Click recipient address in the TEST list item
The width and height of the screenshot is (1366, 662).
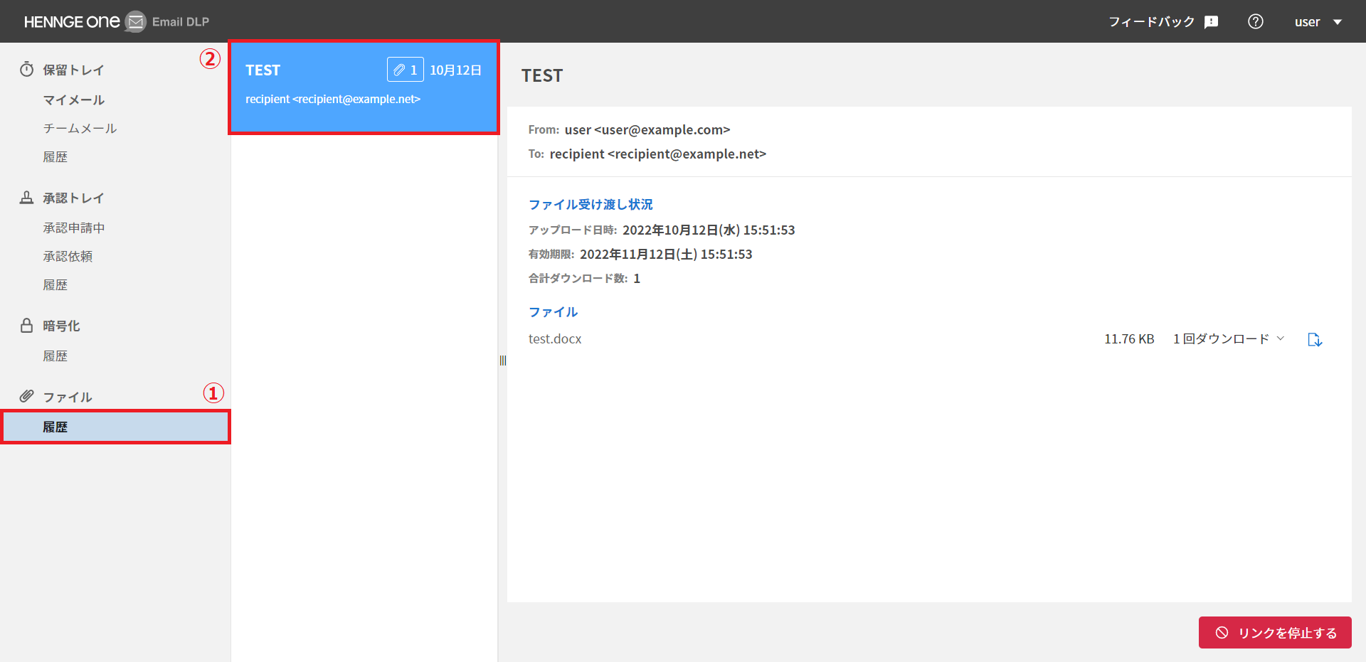(333, 99)
